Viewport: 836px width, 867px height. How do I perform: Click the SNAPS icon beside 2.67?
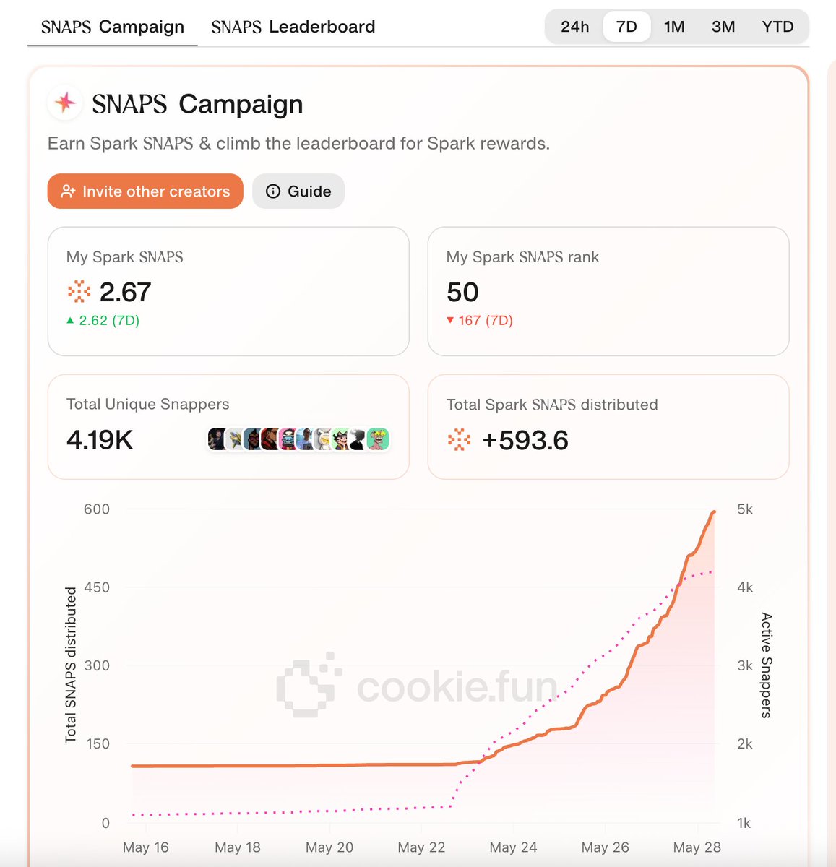(79, 292)
